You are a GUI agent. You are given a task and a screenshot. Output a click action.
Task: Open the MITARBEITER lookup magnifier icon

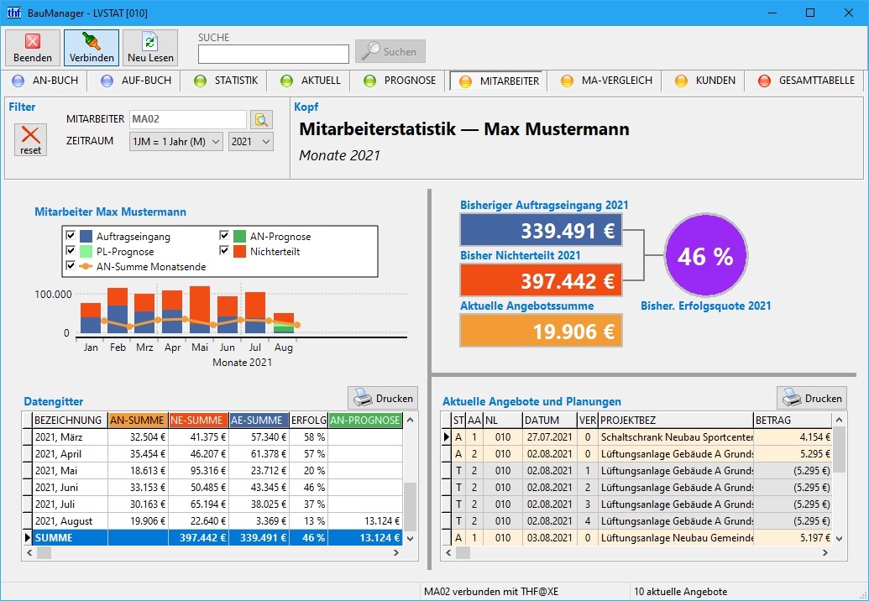pos(261,120)
